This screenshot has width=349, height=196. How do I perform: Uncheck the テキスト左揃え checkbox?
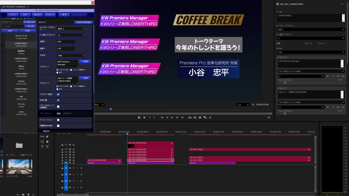(58, 94)
